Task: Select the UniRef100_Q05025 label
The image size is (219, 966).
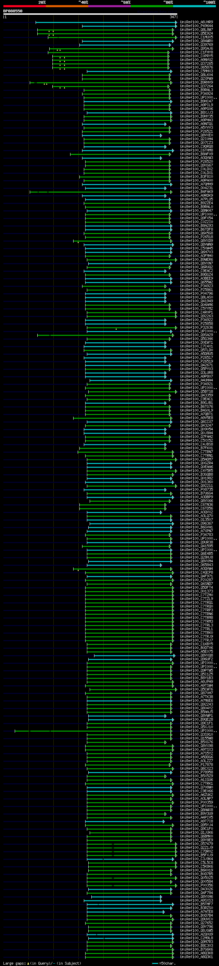Action: coord(196,878)
